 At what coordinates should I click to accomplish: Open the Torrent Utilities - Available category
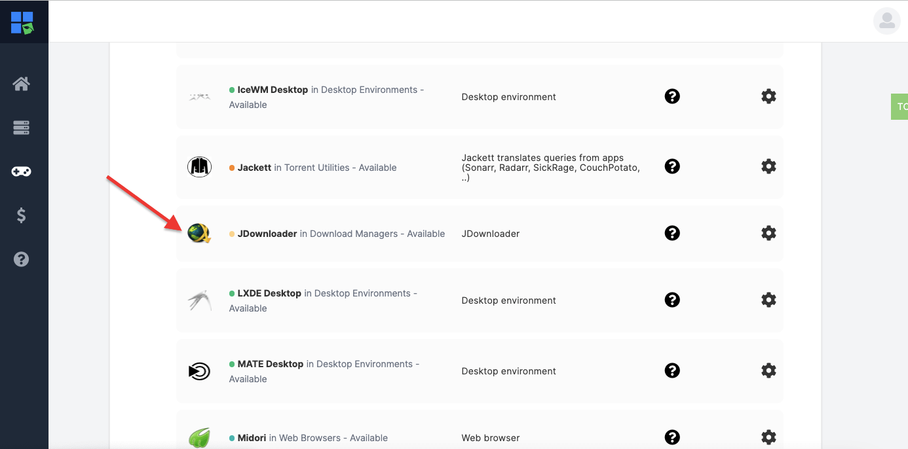click(x=341, y=167)
